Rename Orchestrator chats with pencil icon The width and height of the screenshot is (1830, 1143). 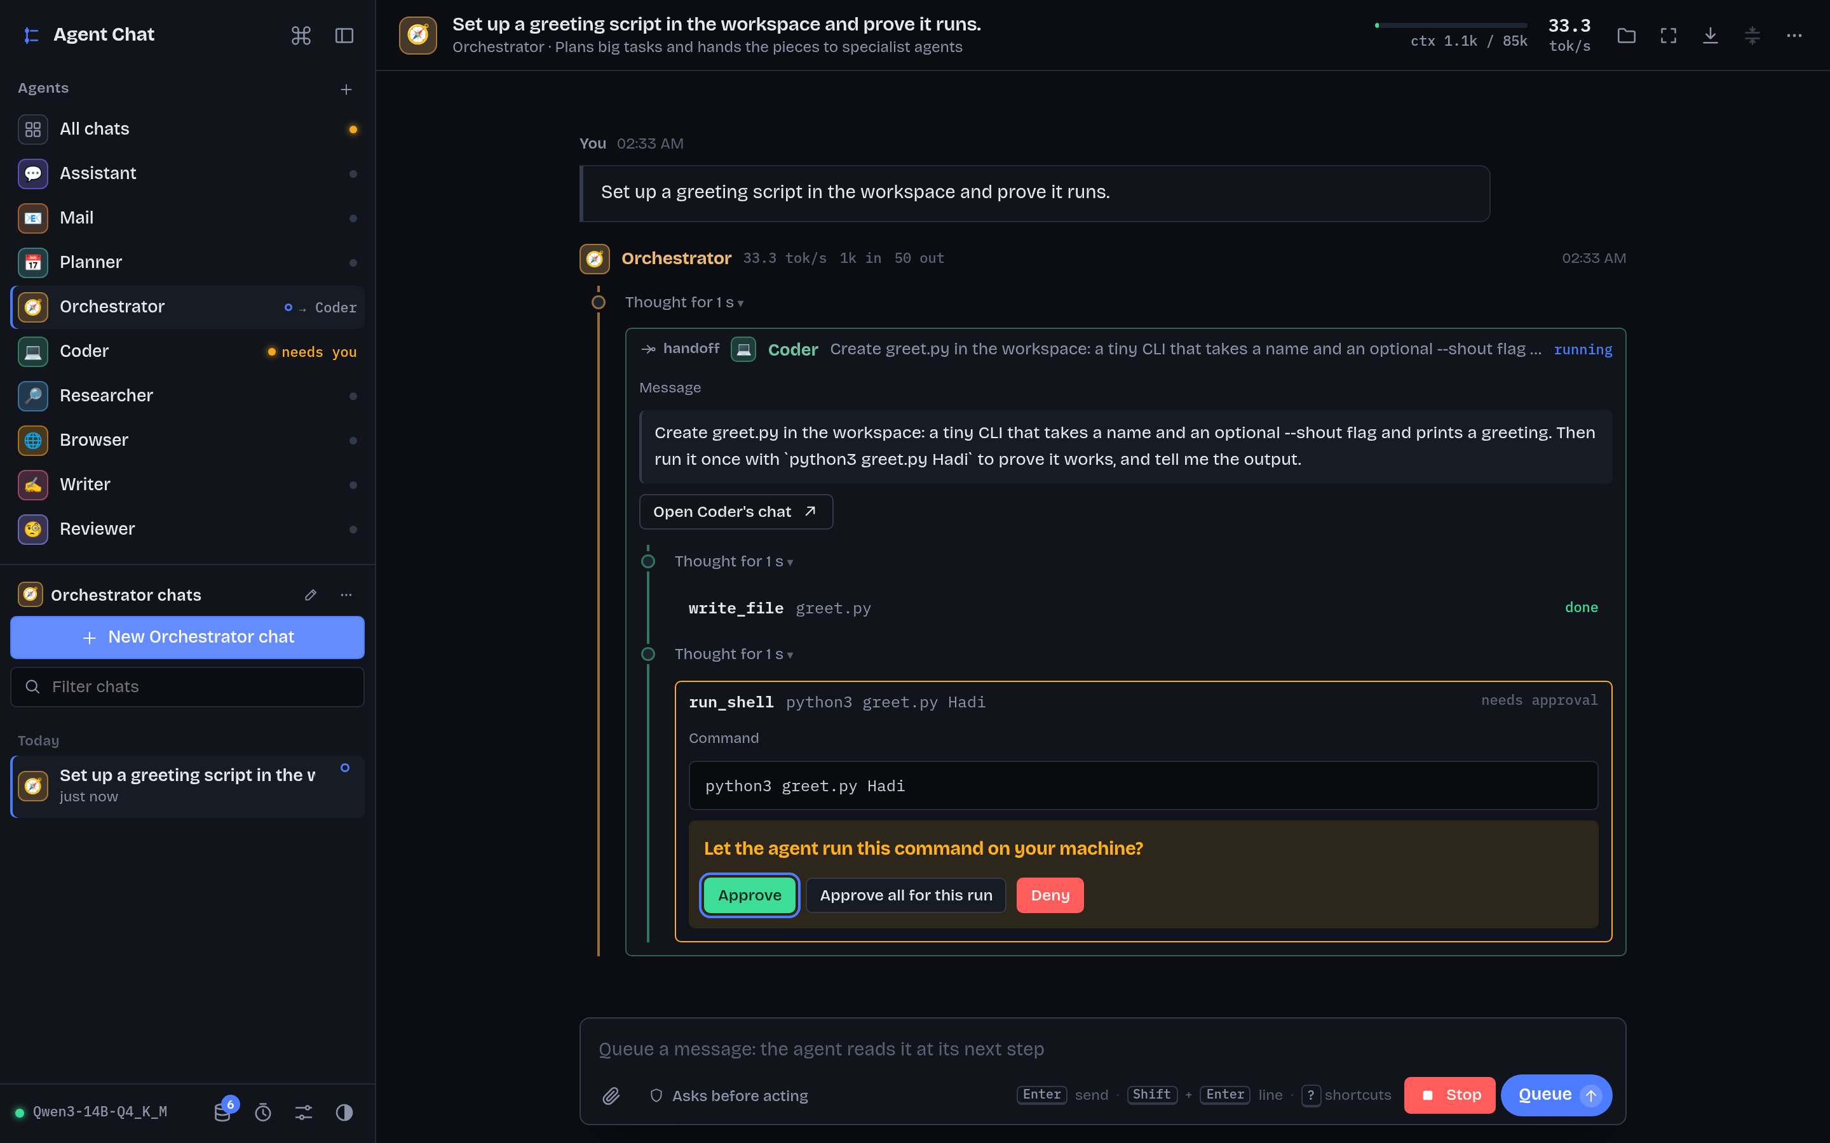pyautogui.click(x=311, y=595)
